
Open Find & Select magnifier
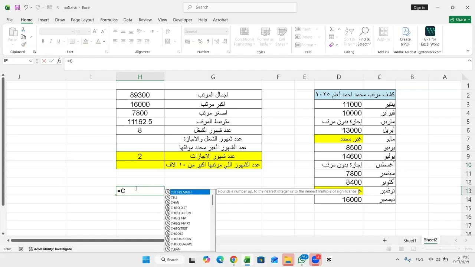364,37
